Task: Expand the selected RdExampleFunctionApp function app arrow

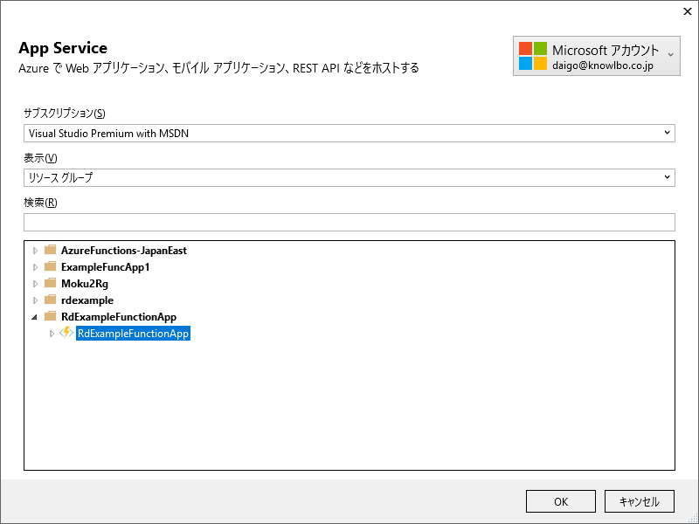Action: click(x=52, y=334)
